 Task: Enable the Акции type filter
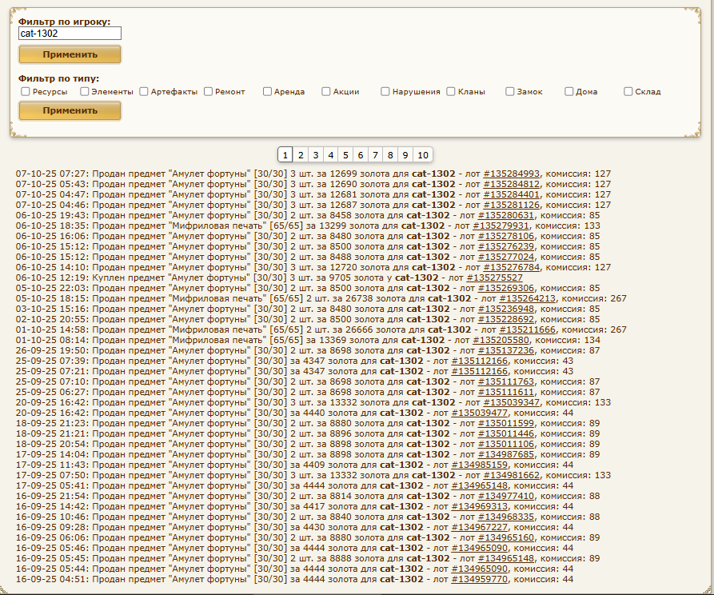(x=326, y=92)
